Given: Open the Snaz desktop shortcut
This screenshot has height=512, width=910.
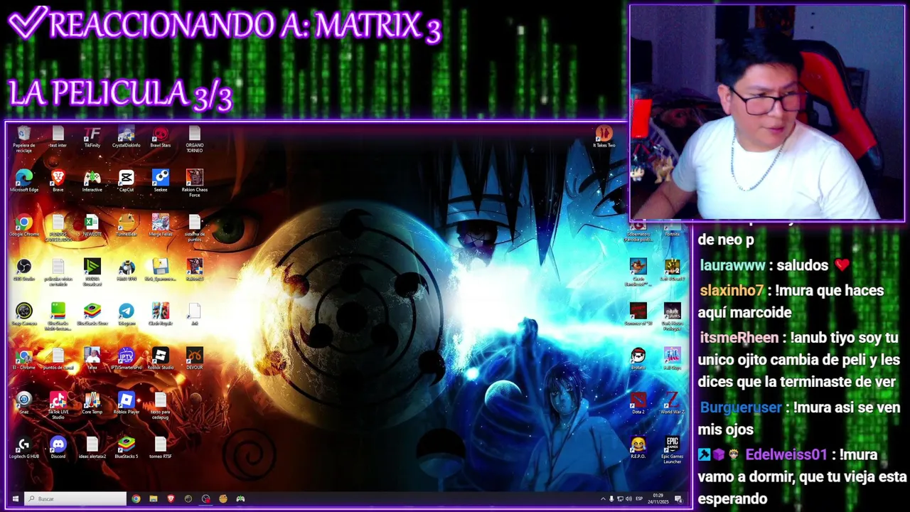Looking at the screenshot, I should pyautogui.click(x=23, y=403).
